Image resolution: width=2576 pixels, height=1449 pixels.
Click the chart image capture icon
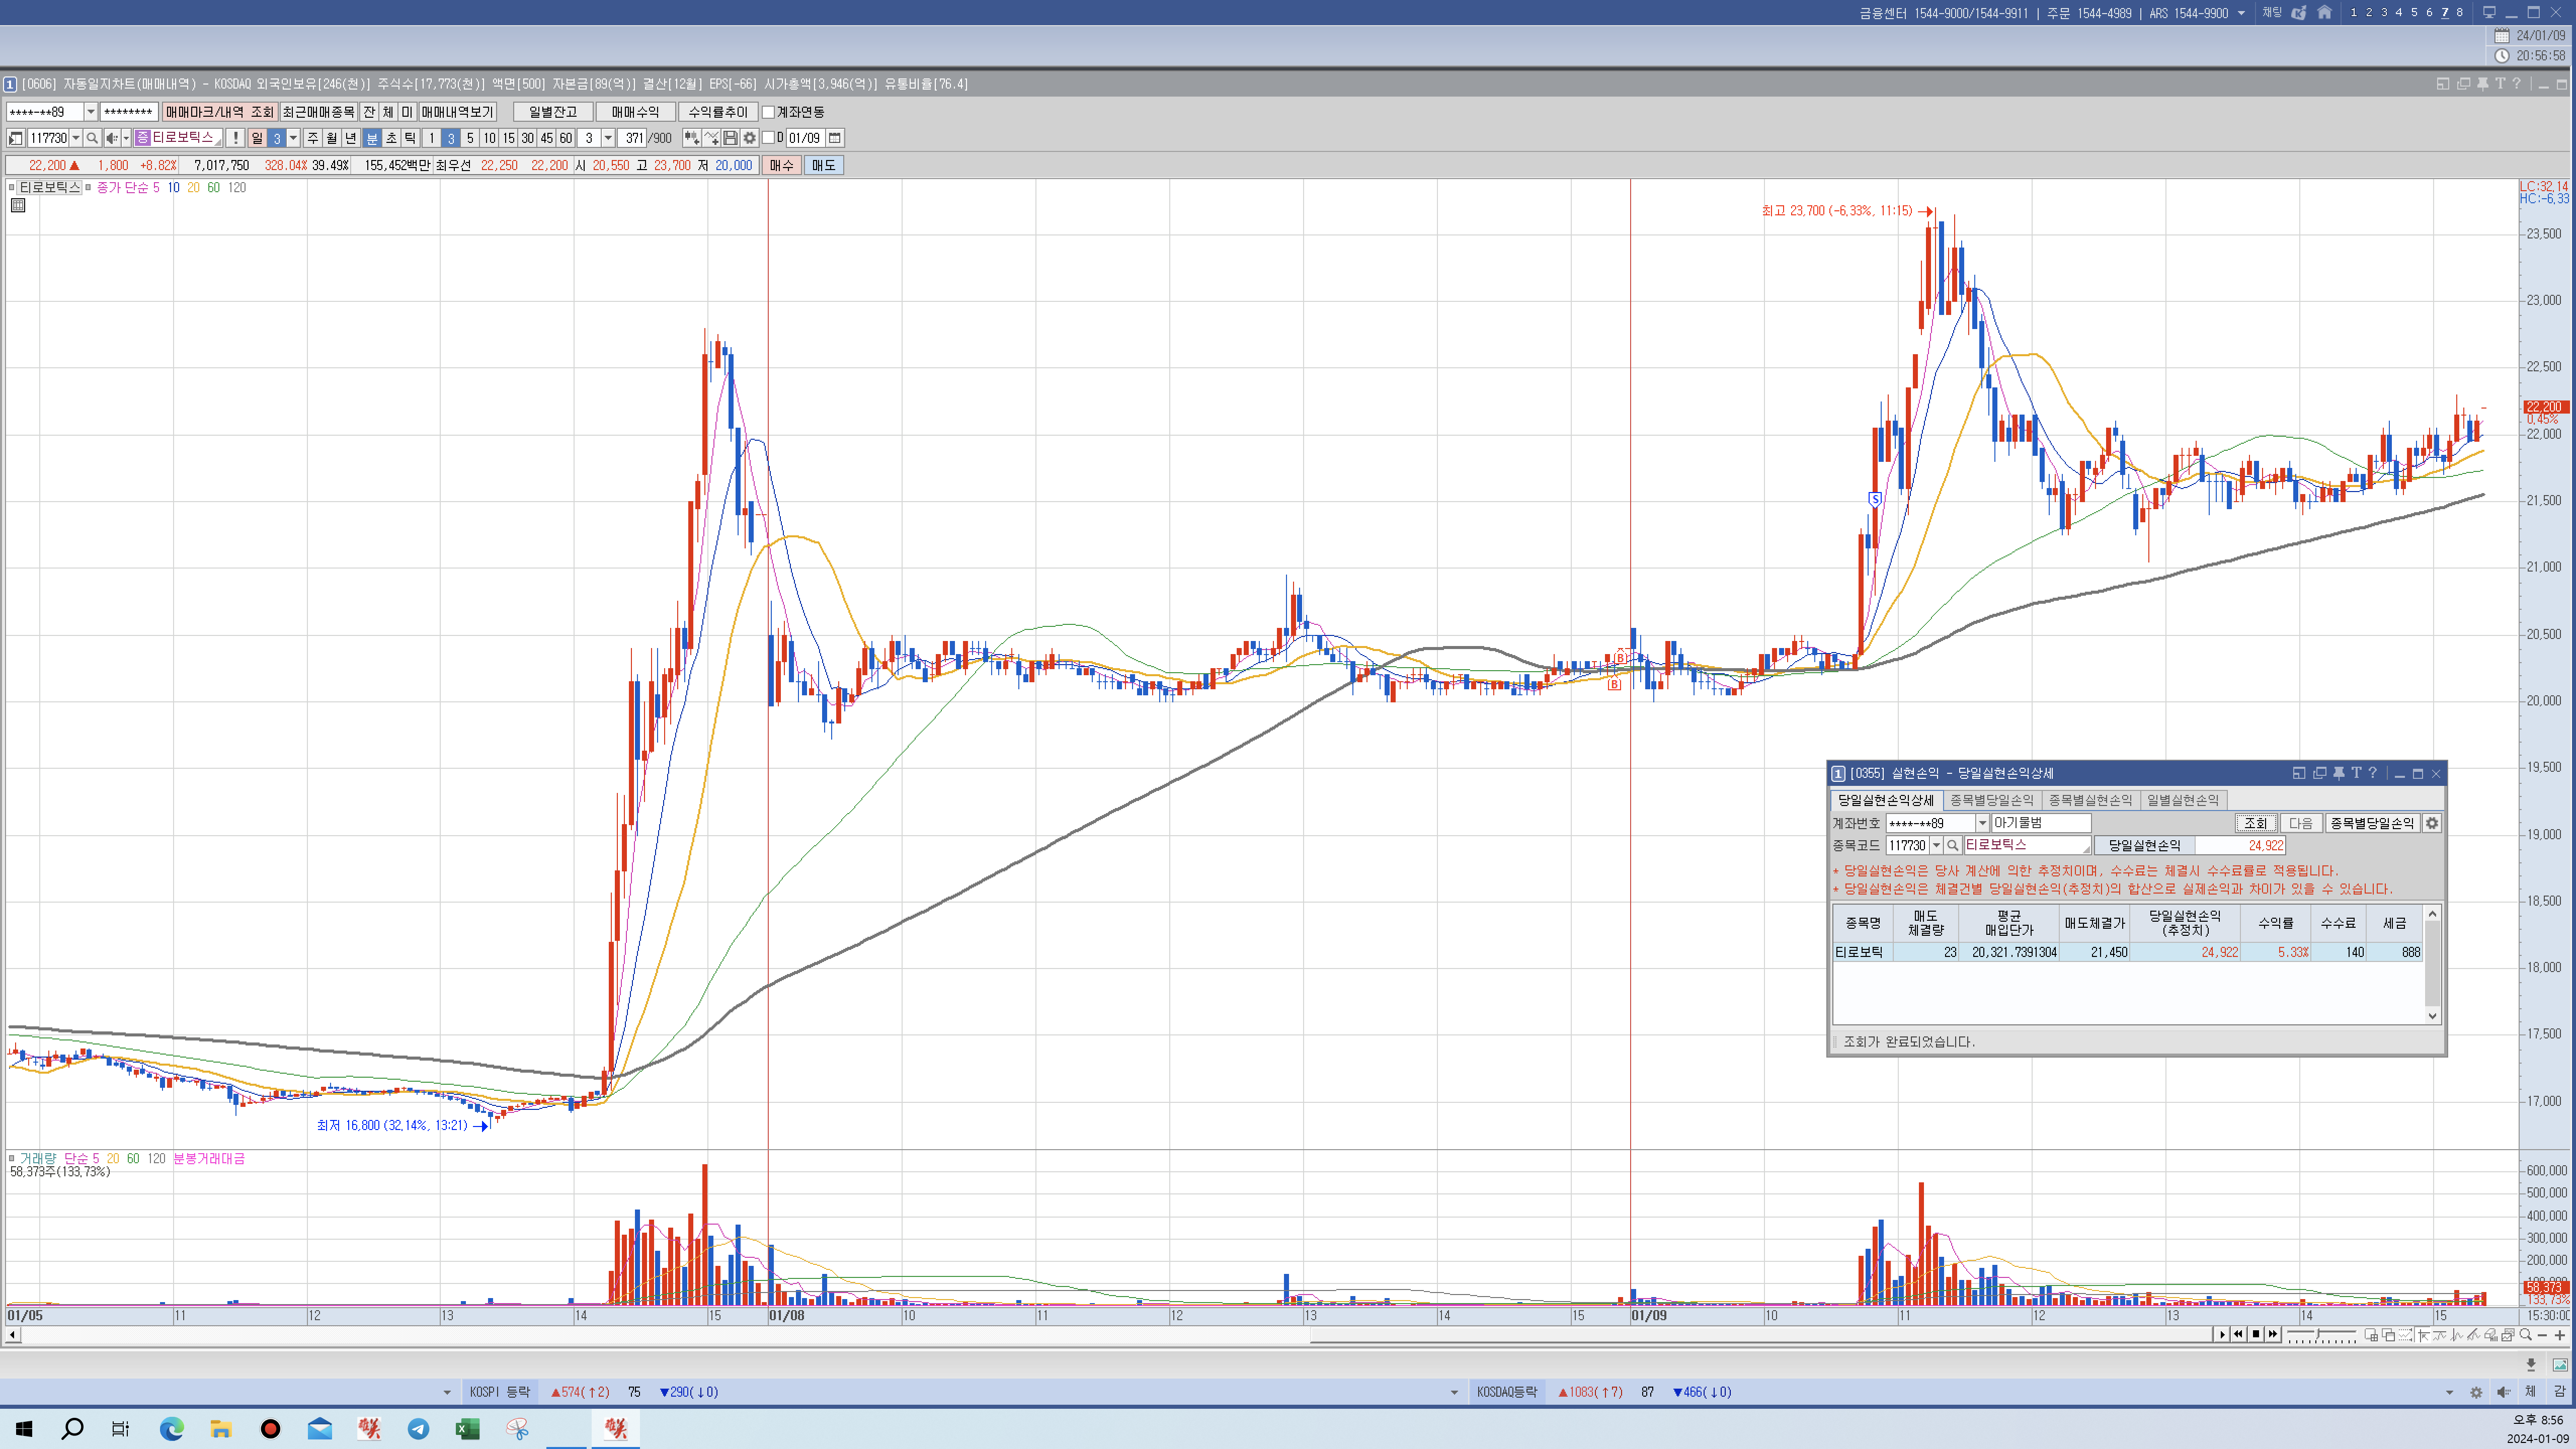click(x=2560, y=1365)
